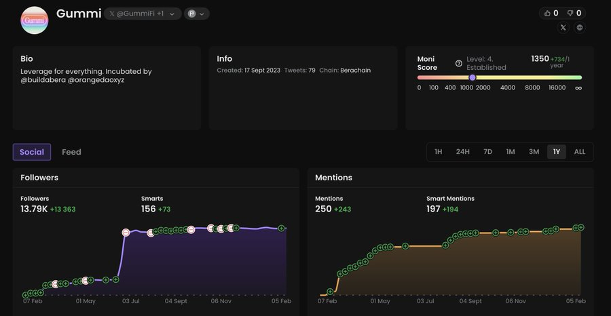The image size is (611, 316).
Task: Choose the 7D time range
Action: point(487,152)
